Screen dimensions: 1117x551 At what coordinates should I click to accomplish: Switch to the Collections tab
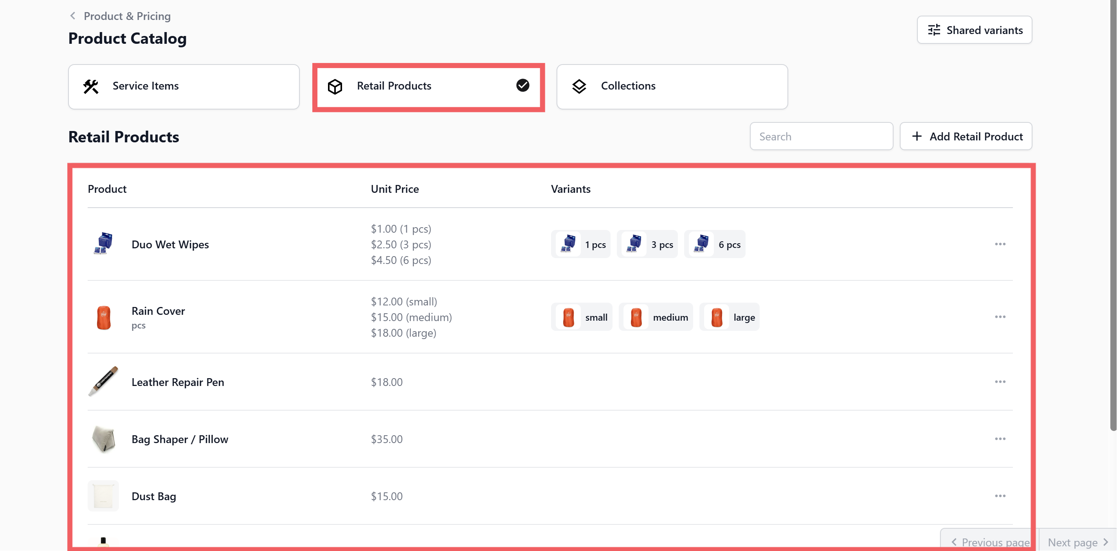672,86
